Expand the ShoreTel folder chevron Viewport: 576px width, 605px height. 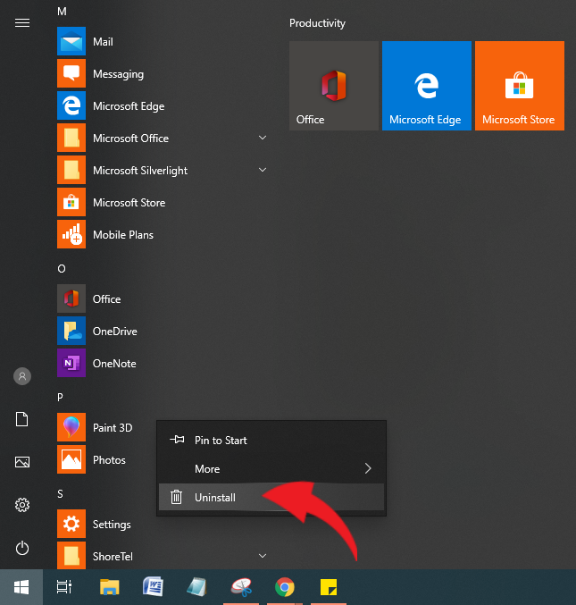pyautogui.click(x=263, y=556)
